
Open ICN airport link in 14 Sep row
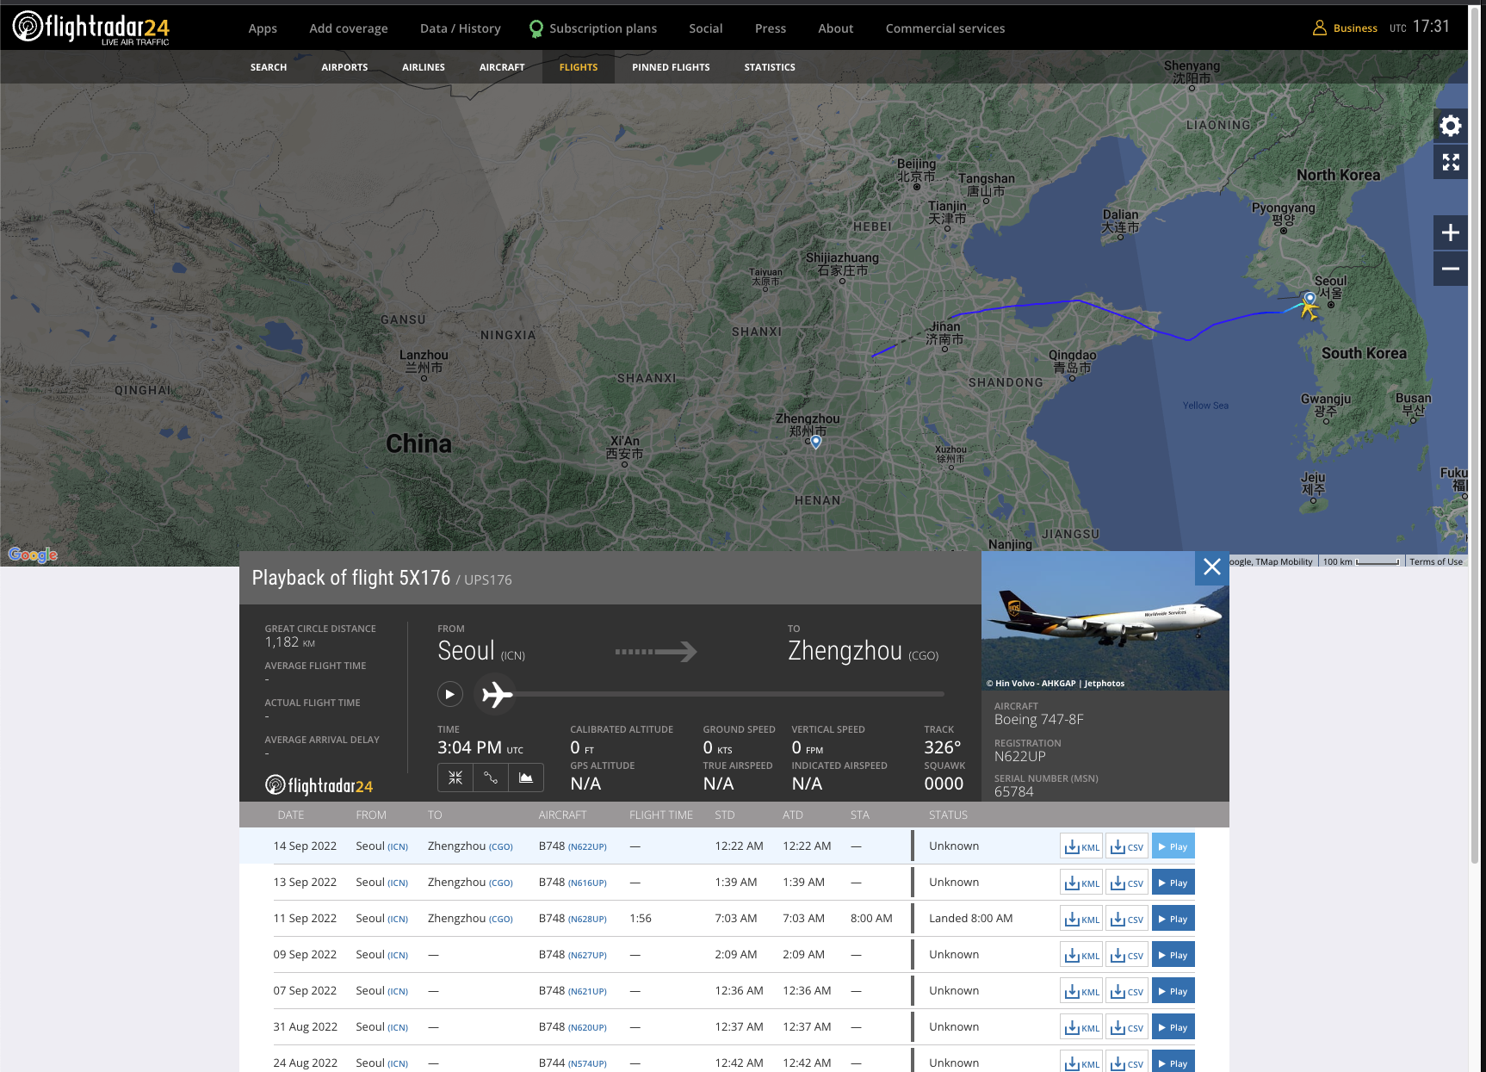click(398, 847)
